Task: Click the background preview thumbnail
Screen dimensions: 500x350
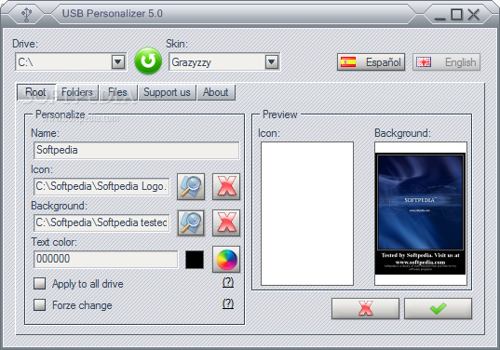Action: point(421,213)
